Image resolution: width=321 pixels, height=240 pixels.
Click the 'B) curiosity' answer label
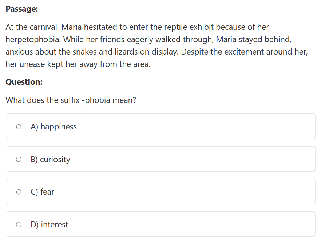[50, 159]
